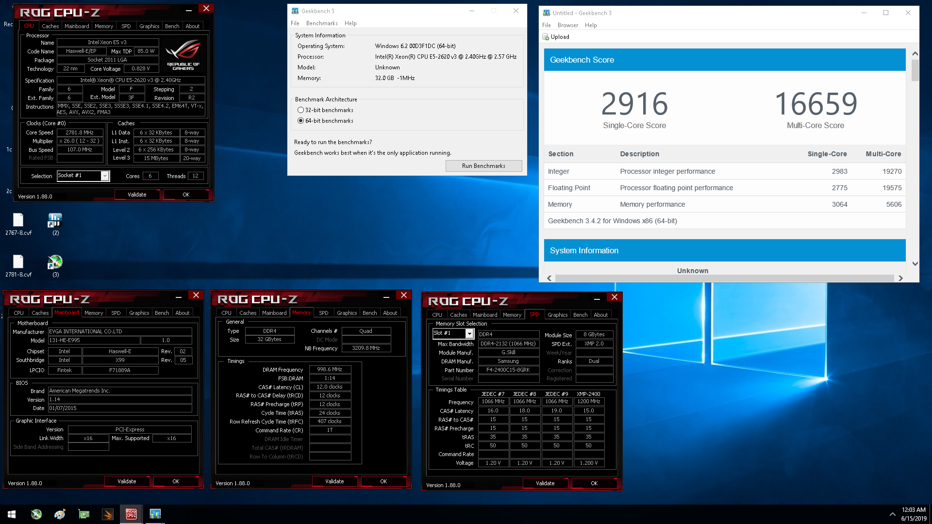932x524 pixels.
Task: Click the multi-core score 16659
Action: click(815, 103)
